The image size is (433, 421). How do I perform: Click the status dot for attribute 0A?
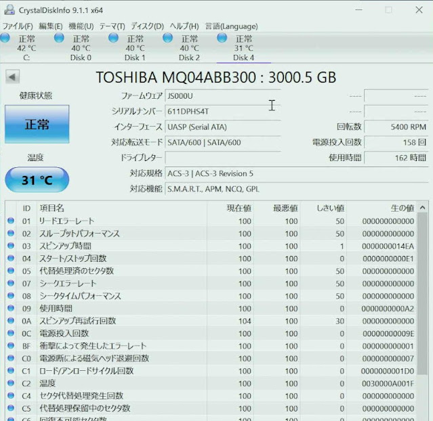[11, 321]
